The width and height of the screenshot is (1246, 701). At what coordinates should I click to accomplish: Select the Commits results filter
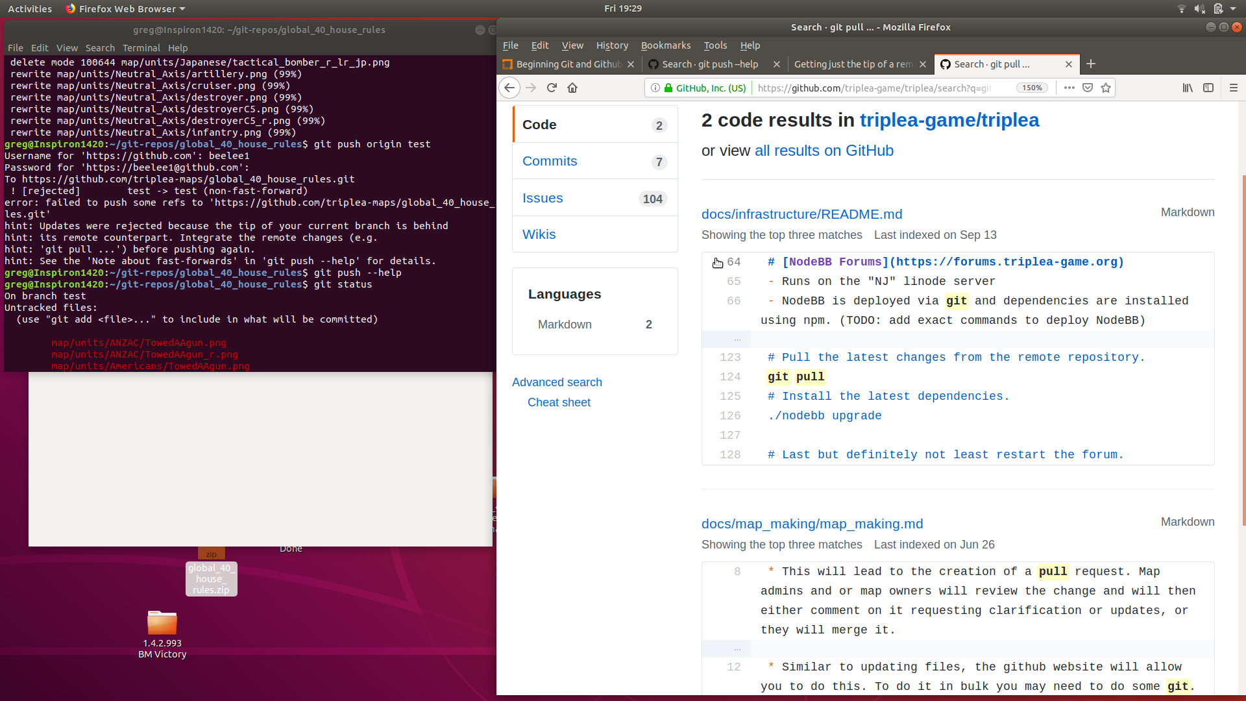pos(595,161)
